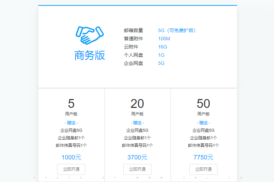
Task: Activate 立即开通 for the 7750元 plan
Action: pos(203,169)
